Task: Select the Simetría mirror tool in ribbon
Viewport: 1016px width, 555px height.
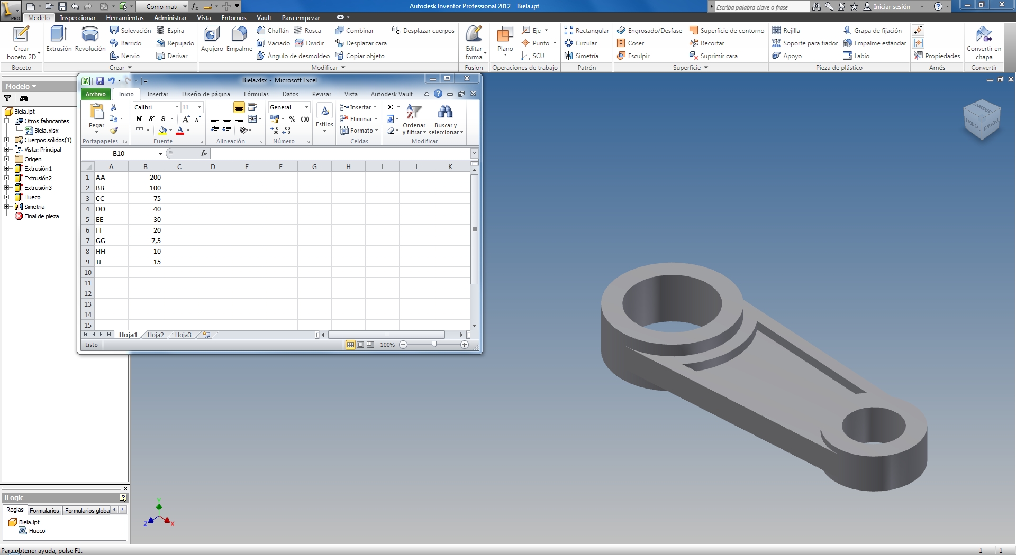Action: (x=582, y=56)
